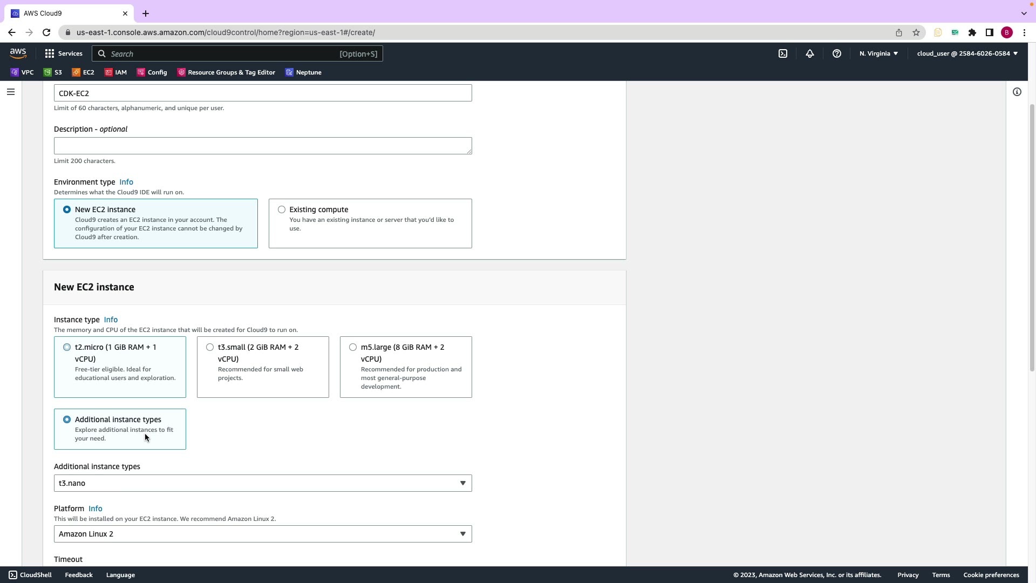Select the t2.micro instance type
Screen dimensions: 1036x583
67,347
